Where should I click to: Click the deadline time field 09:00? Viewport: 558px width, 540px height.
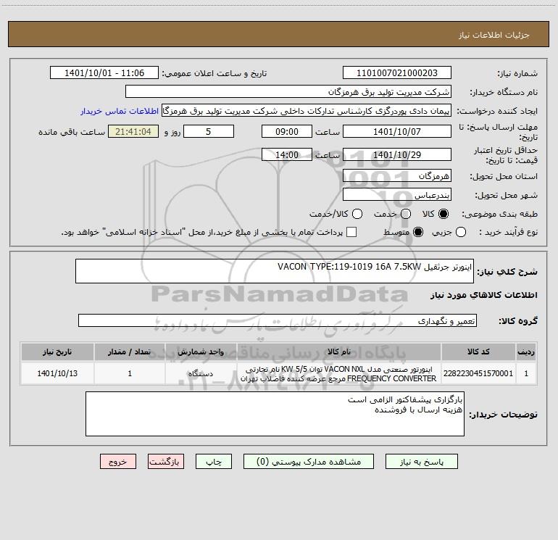[x=287, y=131]
